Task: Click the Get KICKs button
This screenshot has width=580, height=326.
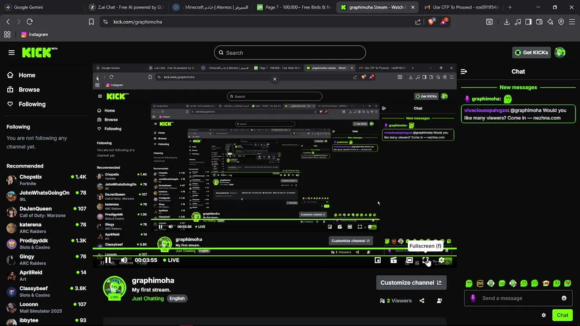Action: pyautogui.click(x=531, y=53)
